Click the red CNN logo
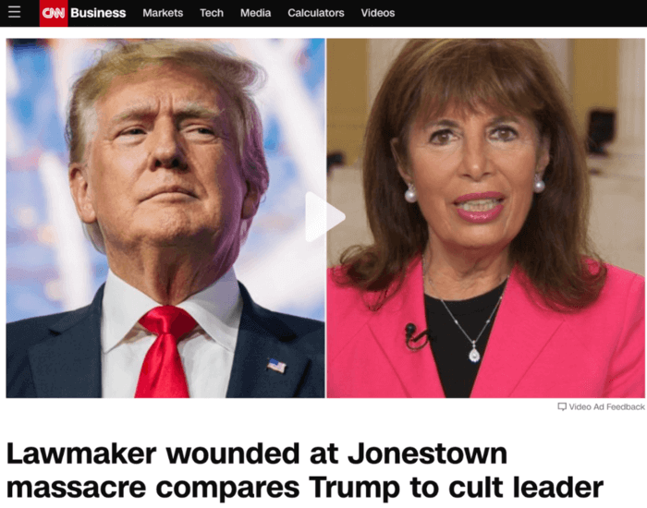 coord(54,13)
